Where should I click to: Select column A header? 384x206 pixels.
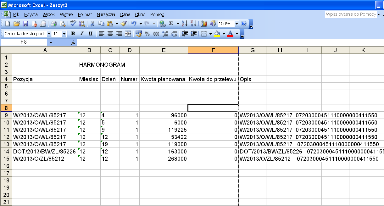45,50
